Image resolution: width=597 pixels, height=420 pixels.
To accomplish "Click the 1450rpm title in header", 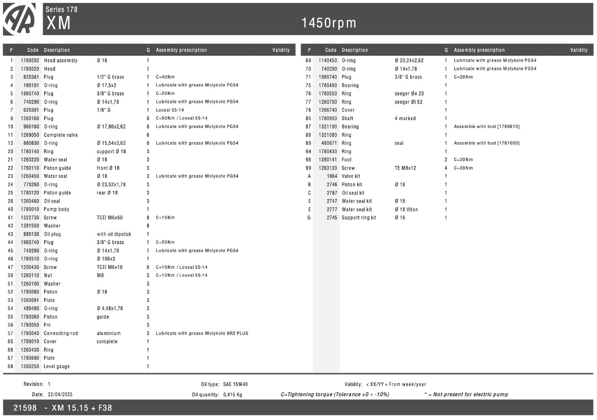I will [329, 23].
